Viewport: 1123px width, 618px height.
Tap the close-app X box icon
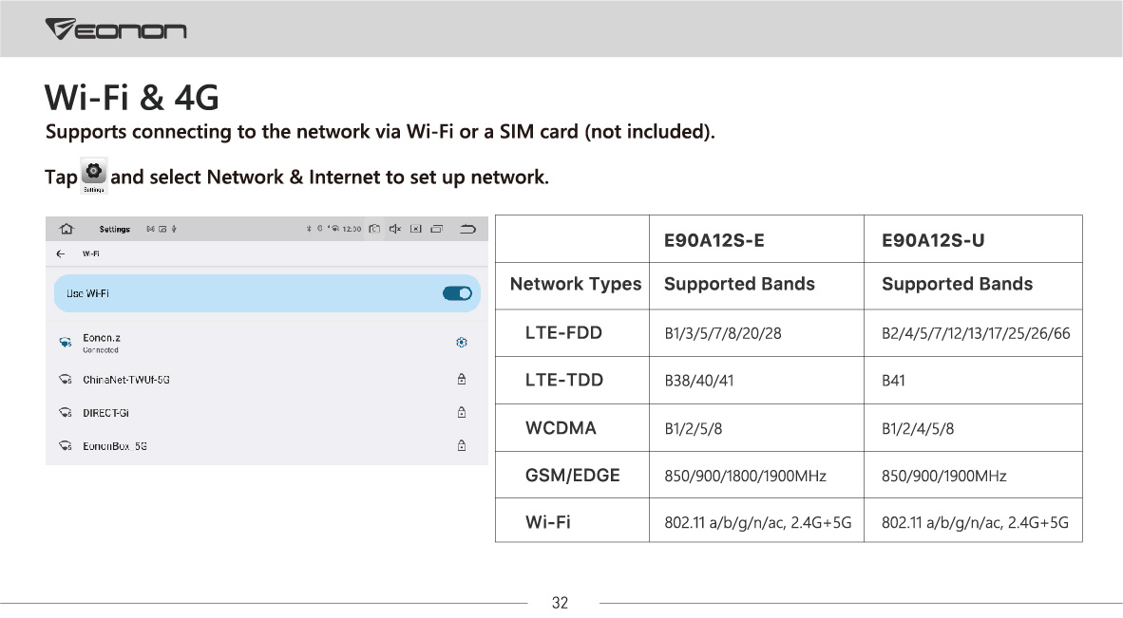point(415,229)
